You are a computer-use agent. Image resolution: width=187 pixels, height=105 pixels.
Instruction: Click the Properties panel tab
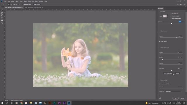(160, 8)
